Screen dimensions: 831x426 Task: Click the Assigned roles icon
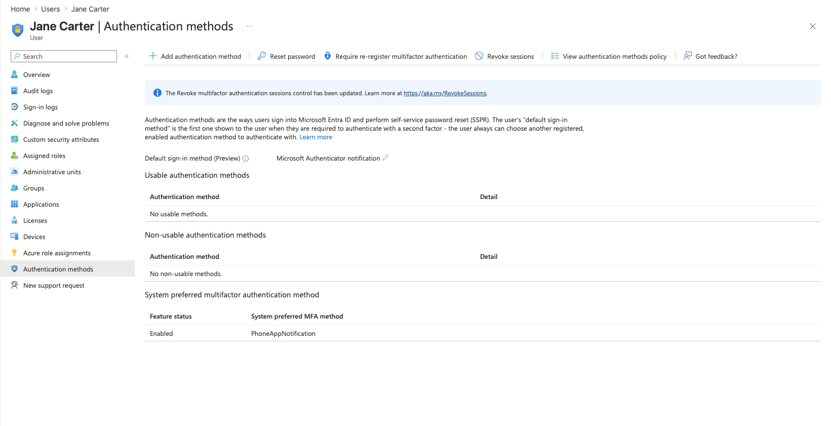[x=15, y=156]
